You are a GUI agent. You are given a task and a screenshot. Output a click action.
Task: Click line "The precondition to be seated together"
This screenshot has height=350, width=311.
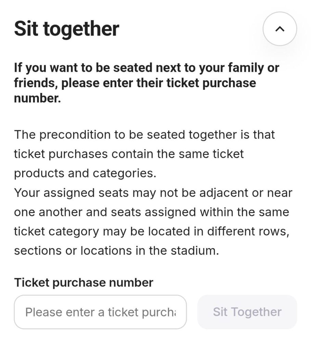144,135
